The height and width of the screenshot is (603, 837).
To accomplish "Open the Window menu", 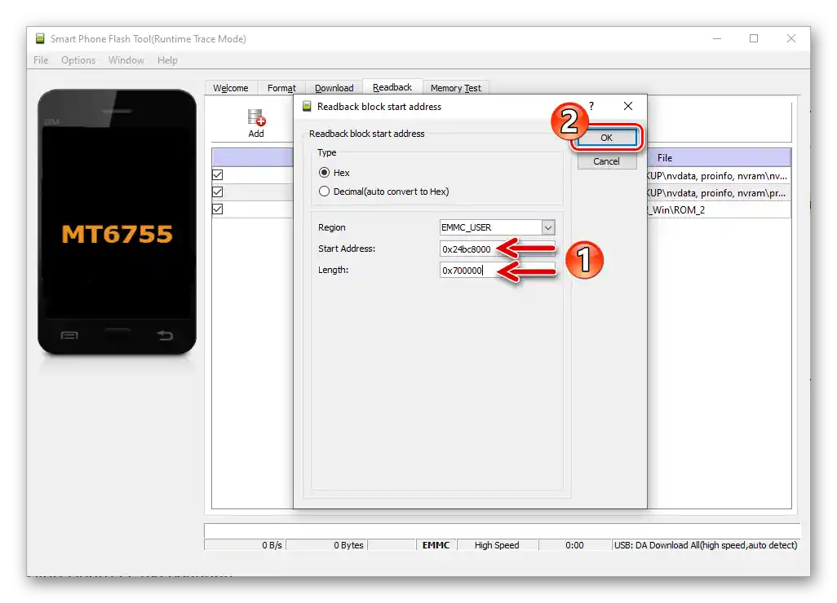I will [126, 59].
